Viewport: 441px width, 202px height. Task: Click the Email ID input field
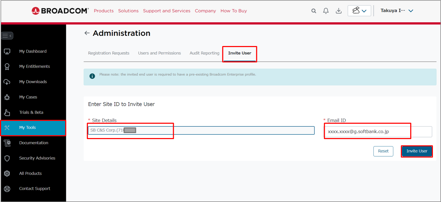pyautogui.click(x=378, y=132)
